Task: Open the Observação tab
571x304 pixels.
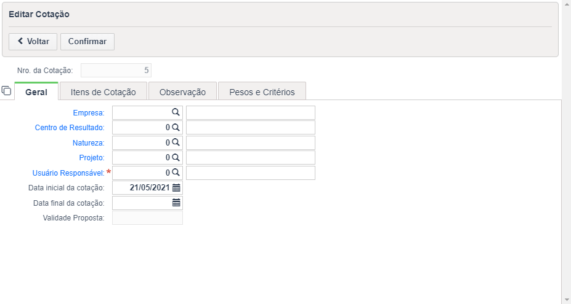Action: point(182,92)
